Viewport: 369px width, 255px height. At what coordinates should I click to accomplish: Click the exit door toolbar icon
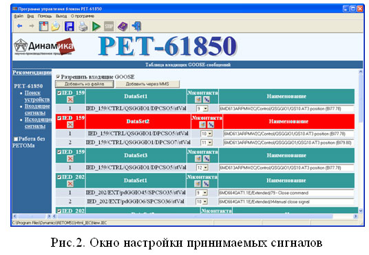136,26
